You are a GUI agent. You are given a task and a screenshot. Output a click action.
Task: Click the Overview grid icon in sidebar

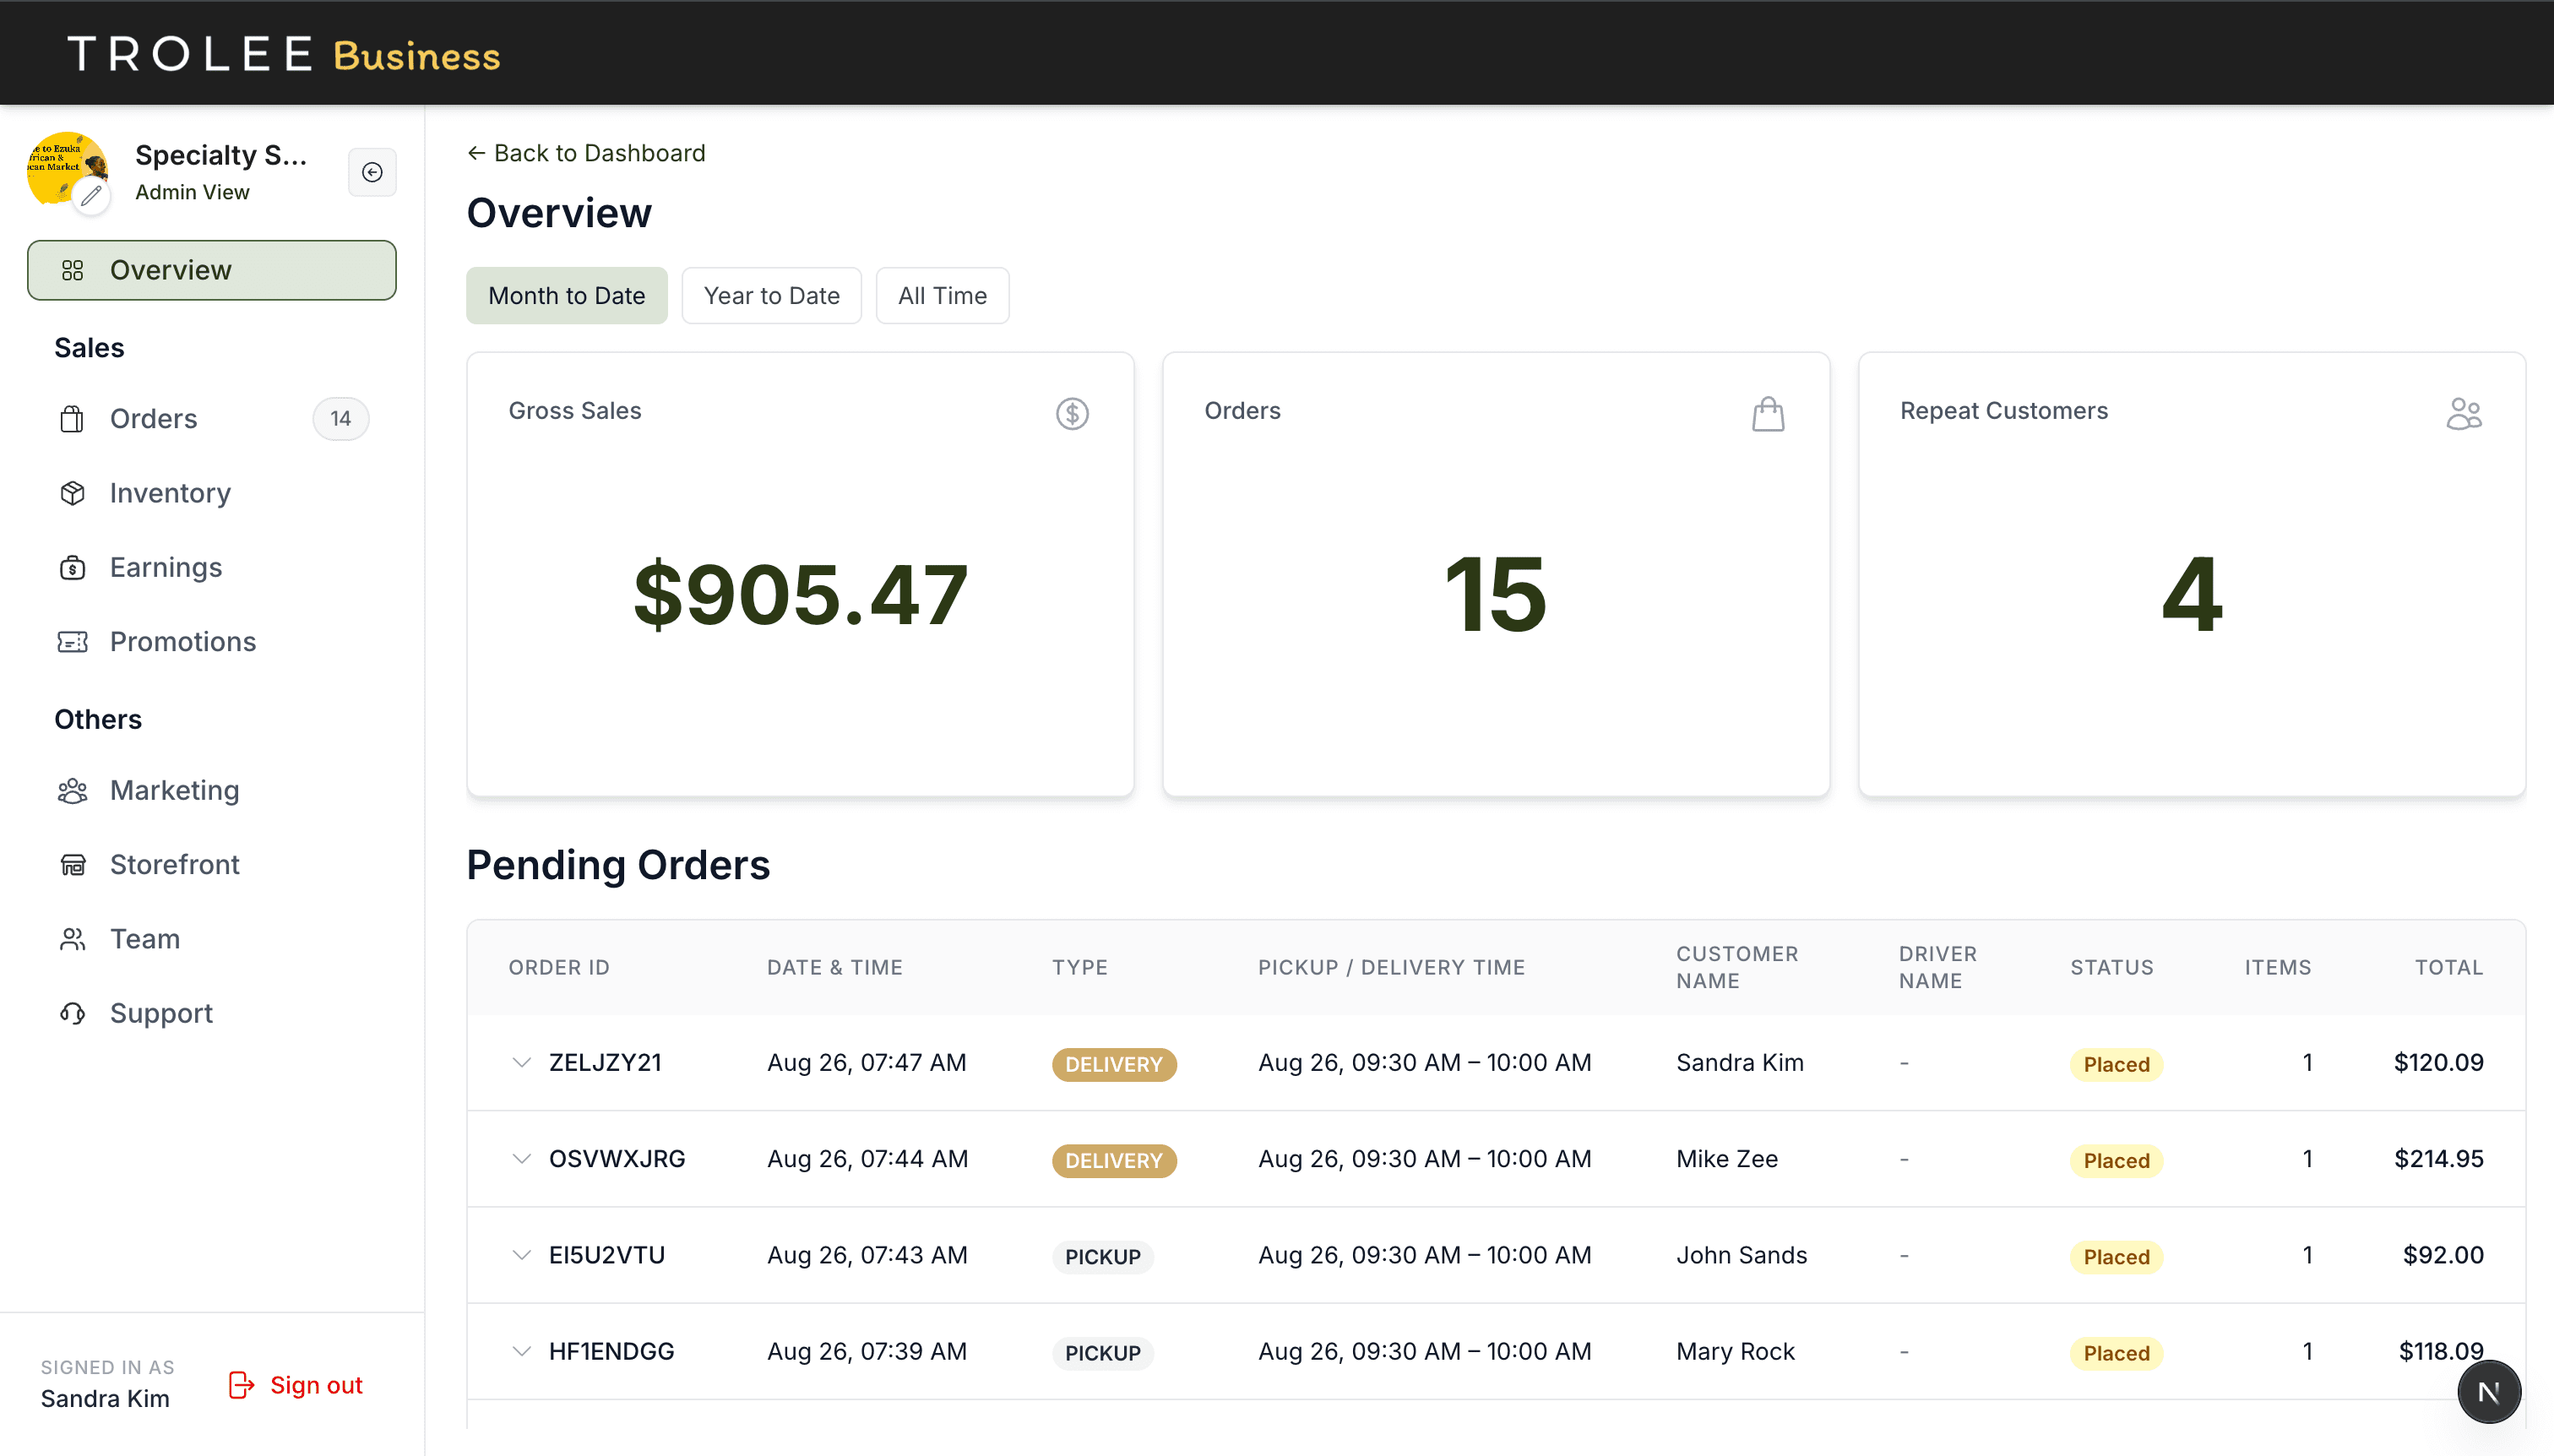coord(73,270)
